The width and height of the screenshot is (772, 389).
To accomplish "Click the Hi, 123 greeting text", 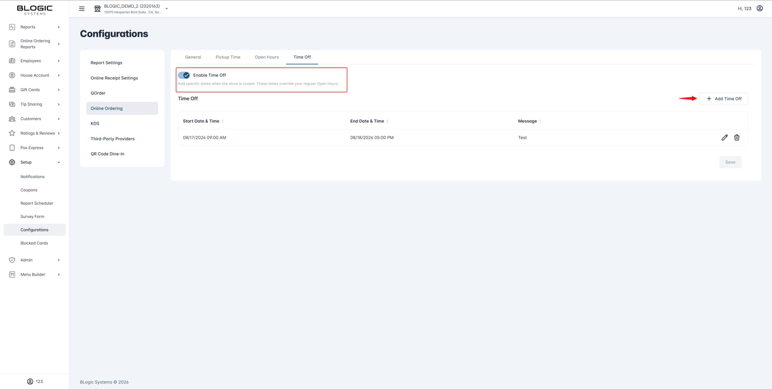I will [x=745, y=8].
